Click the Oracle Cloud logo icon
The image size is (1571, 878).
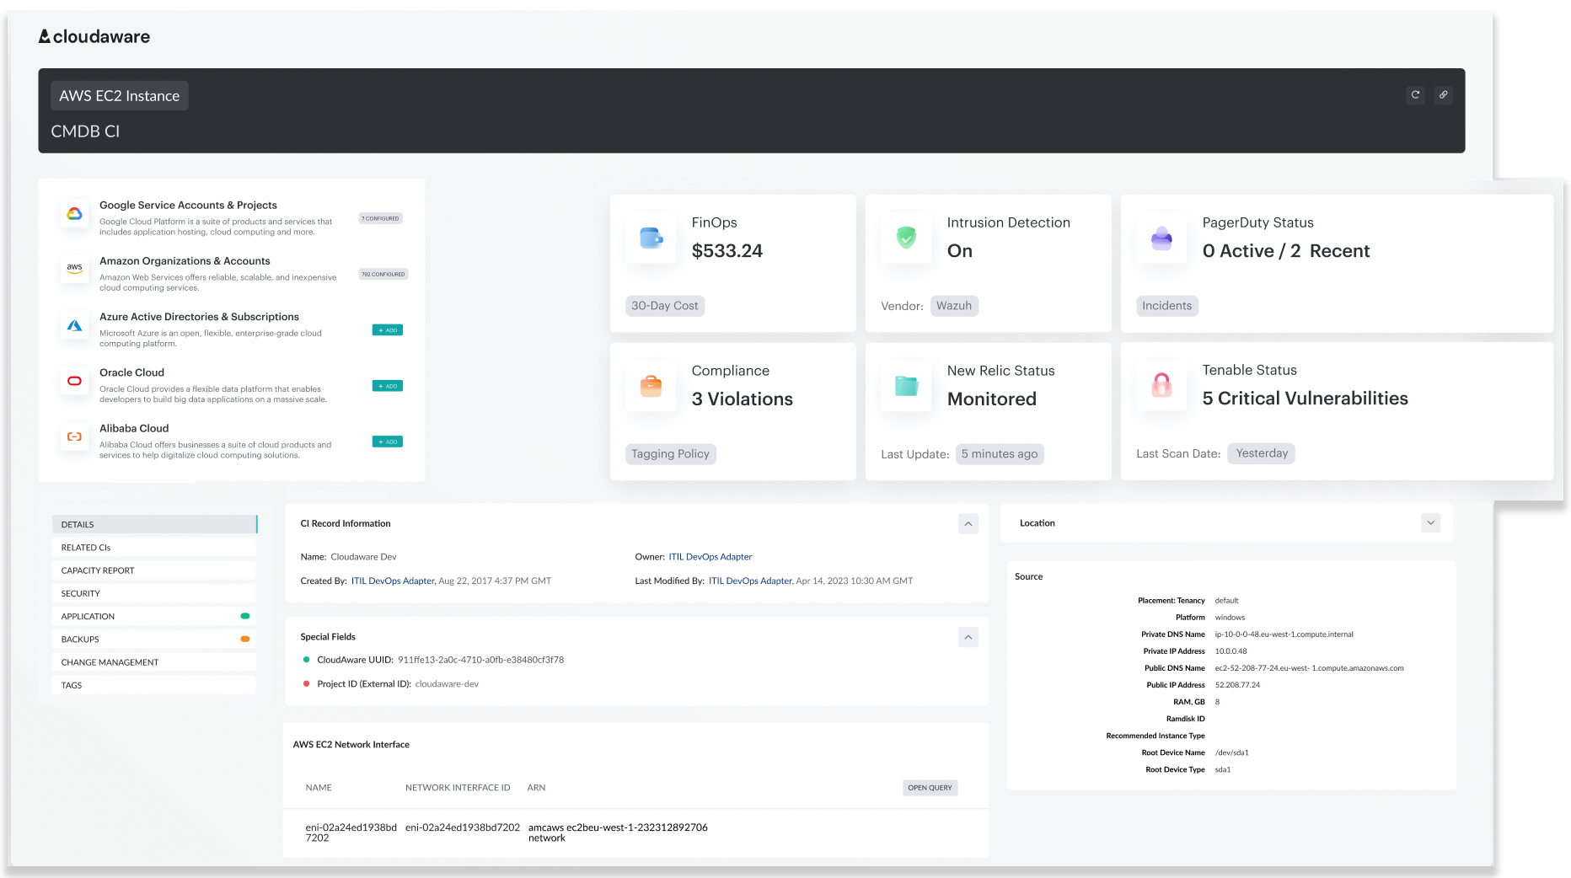[x=74, y=381]
